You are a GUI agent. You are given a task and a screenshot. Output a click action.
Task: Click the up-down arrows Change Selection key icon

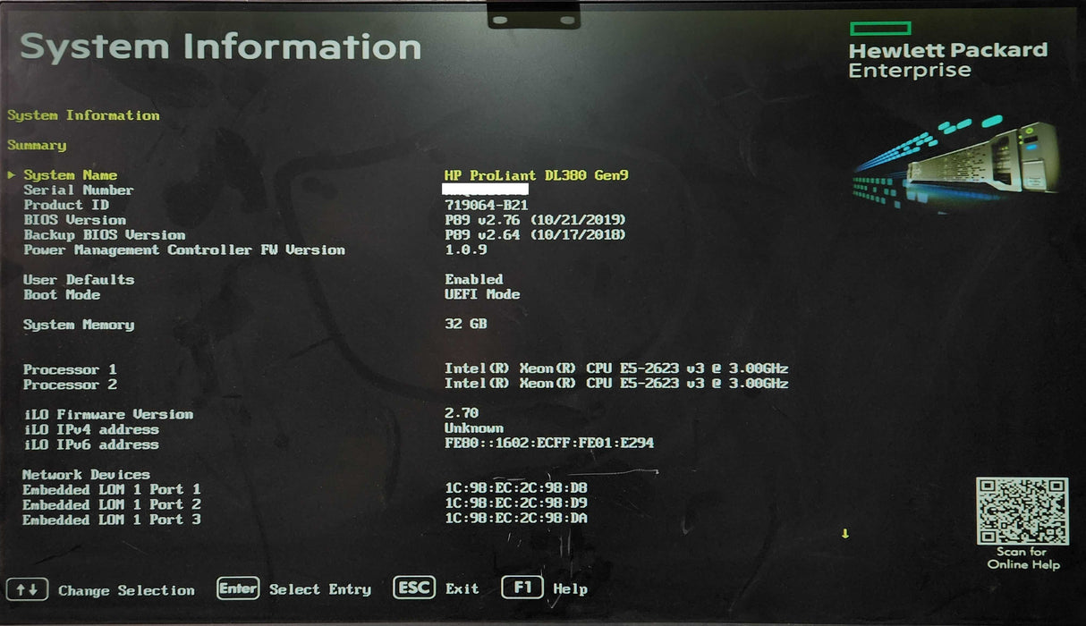pyautogui.click(x=27, y=589)
